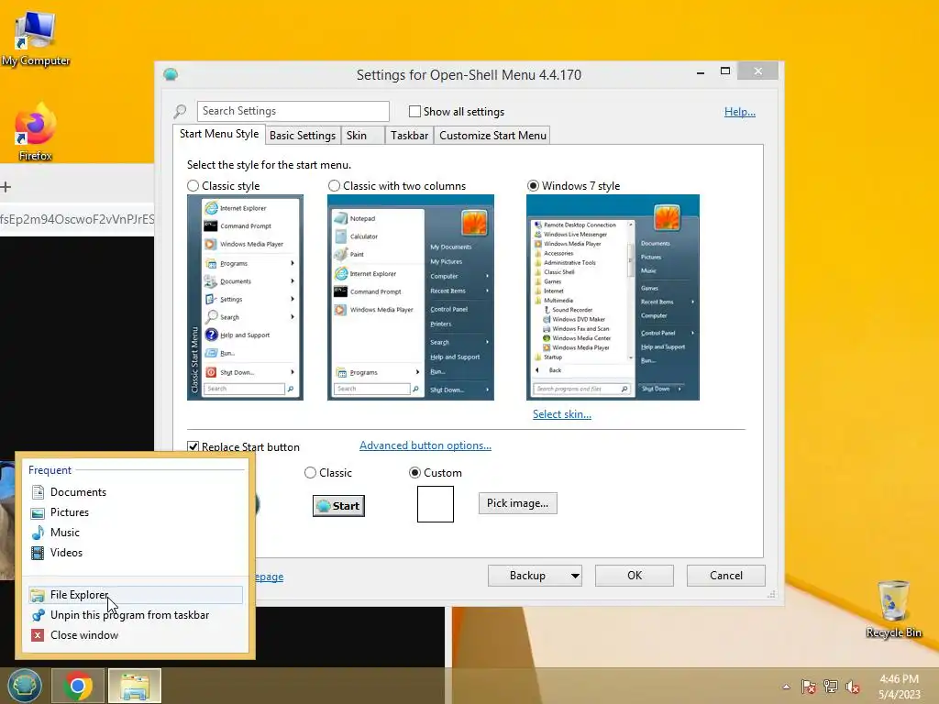
Task: Open new tab plus in background browser
Action: click(6, 187)
